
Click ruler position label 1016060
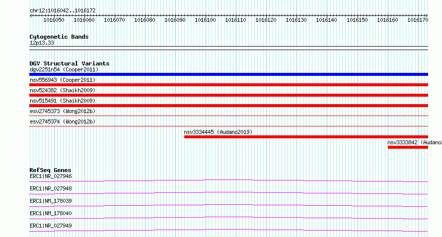coord(84,20)
